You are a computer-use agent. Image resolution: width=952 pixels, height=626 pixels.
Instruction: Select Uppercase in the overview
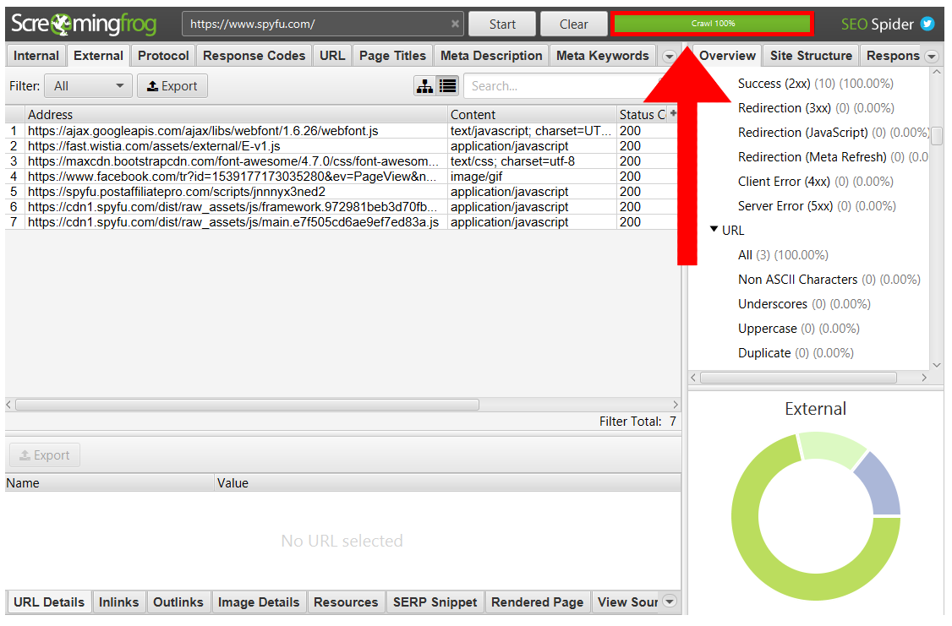click(x=798, y=329)
